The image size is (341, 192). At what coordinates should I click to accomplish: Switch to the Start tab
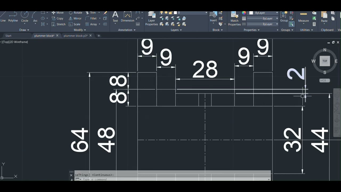coord(8,36)
